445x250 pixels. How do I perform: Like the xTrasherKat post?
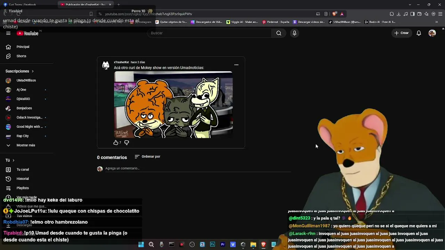coord(116,142)
